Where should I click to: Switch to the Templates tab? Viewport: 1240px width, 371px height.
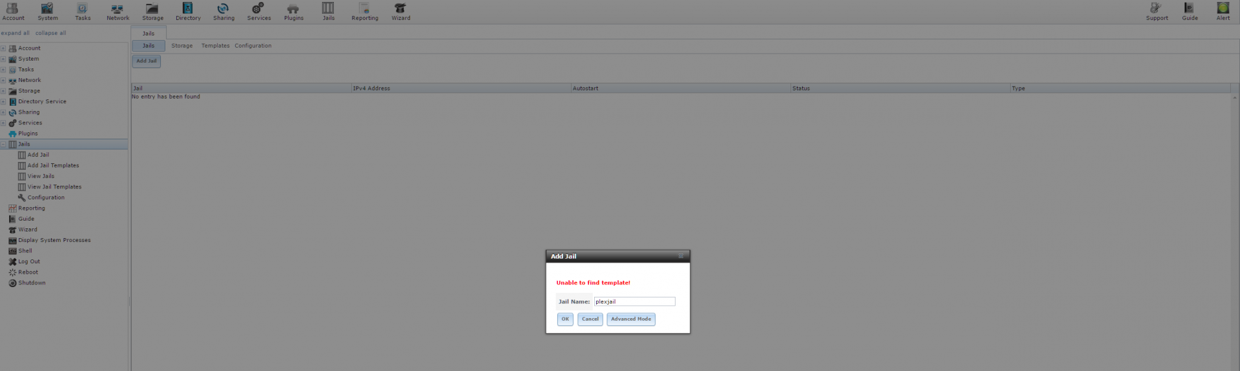(x=215, y=46)
